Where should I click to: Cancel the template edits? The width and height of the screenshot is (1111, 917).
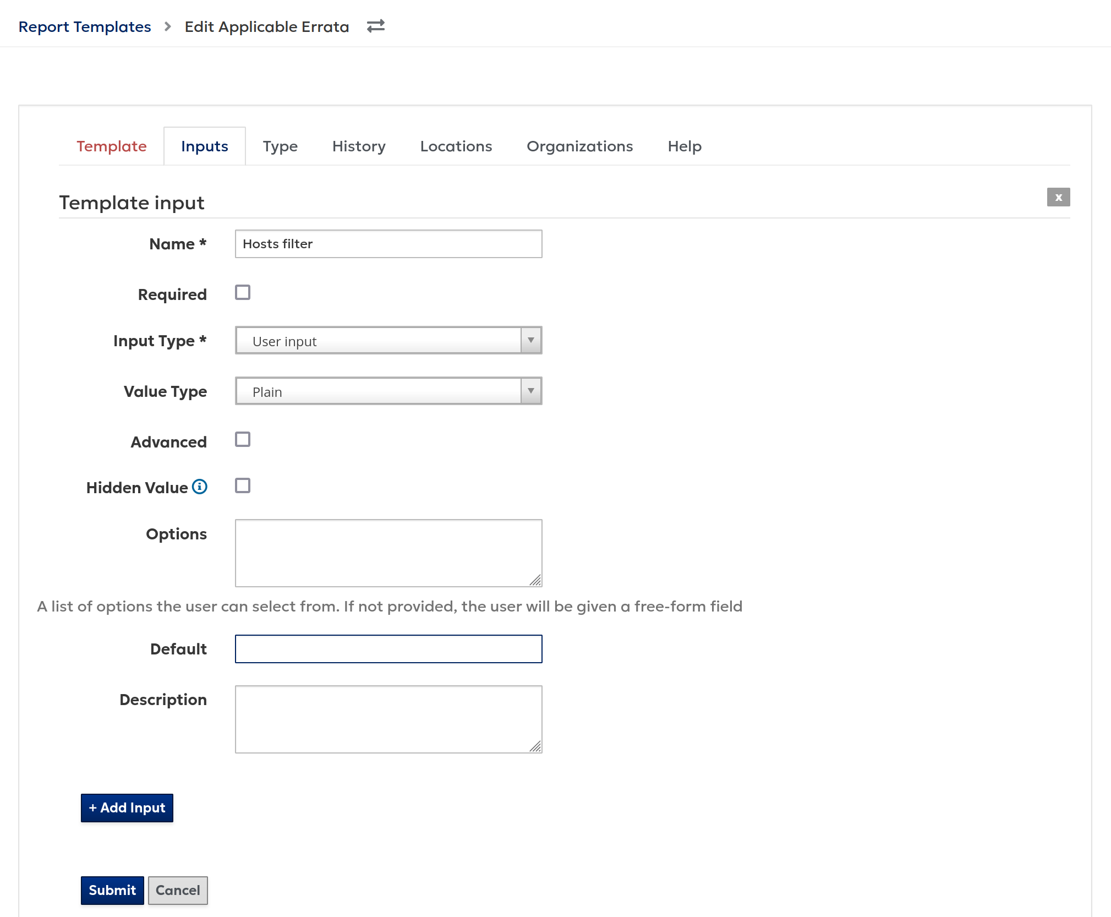177,890
